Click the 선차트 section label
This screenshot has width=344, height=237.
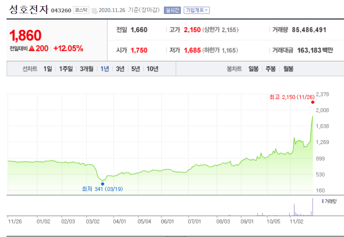(30, 69)
